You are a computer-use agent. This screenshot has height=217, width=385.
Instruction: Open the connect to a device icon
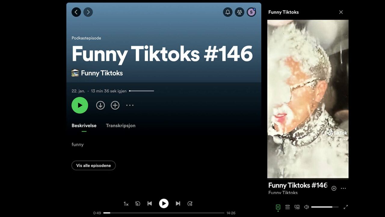pyautogui.click(x=297, y=207)
